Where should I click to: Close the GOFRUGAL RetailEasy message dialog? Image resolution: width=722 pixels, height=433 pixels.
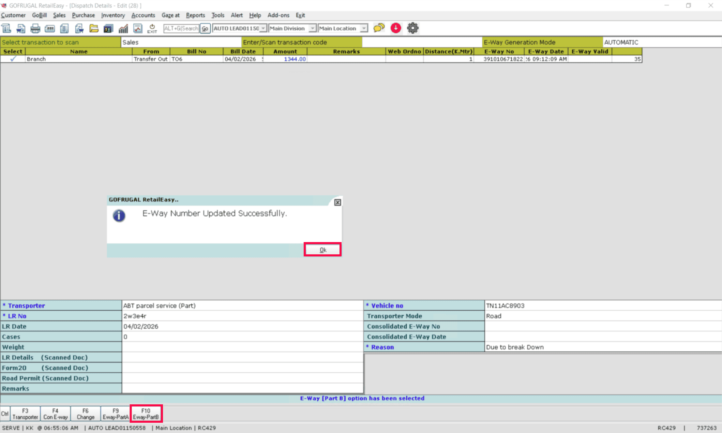tap(337, 203)
